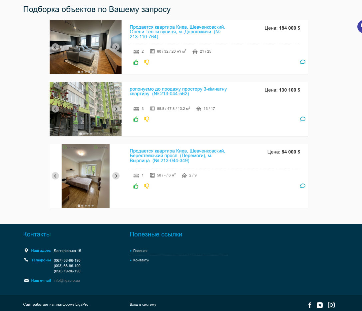Open the Facebook page icon in footer
The height and width of the screenshot is (311, 362).
[x=310, y=305]
